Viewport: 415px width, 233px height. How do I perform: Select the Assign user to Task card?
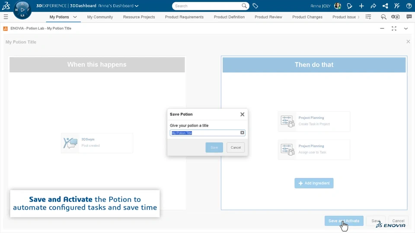pyautogui.click(x=314, y=150)
